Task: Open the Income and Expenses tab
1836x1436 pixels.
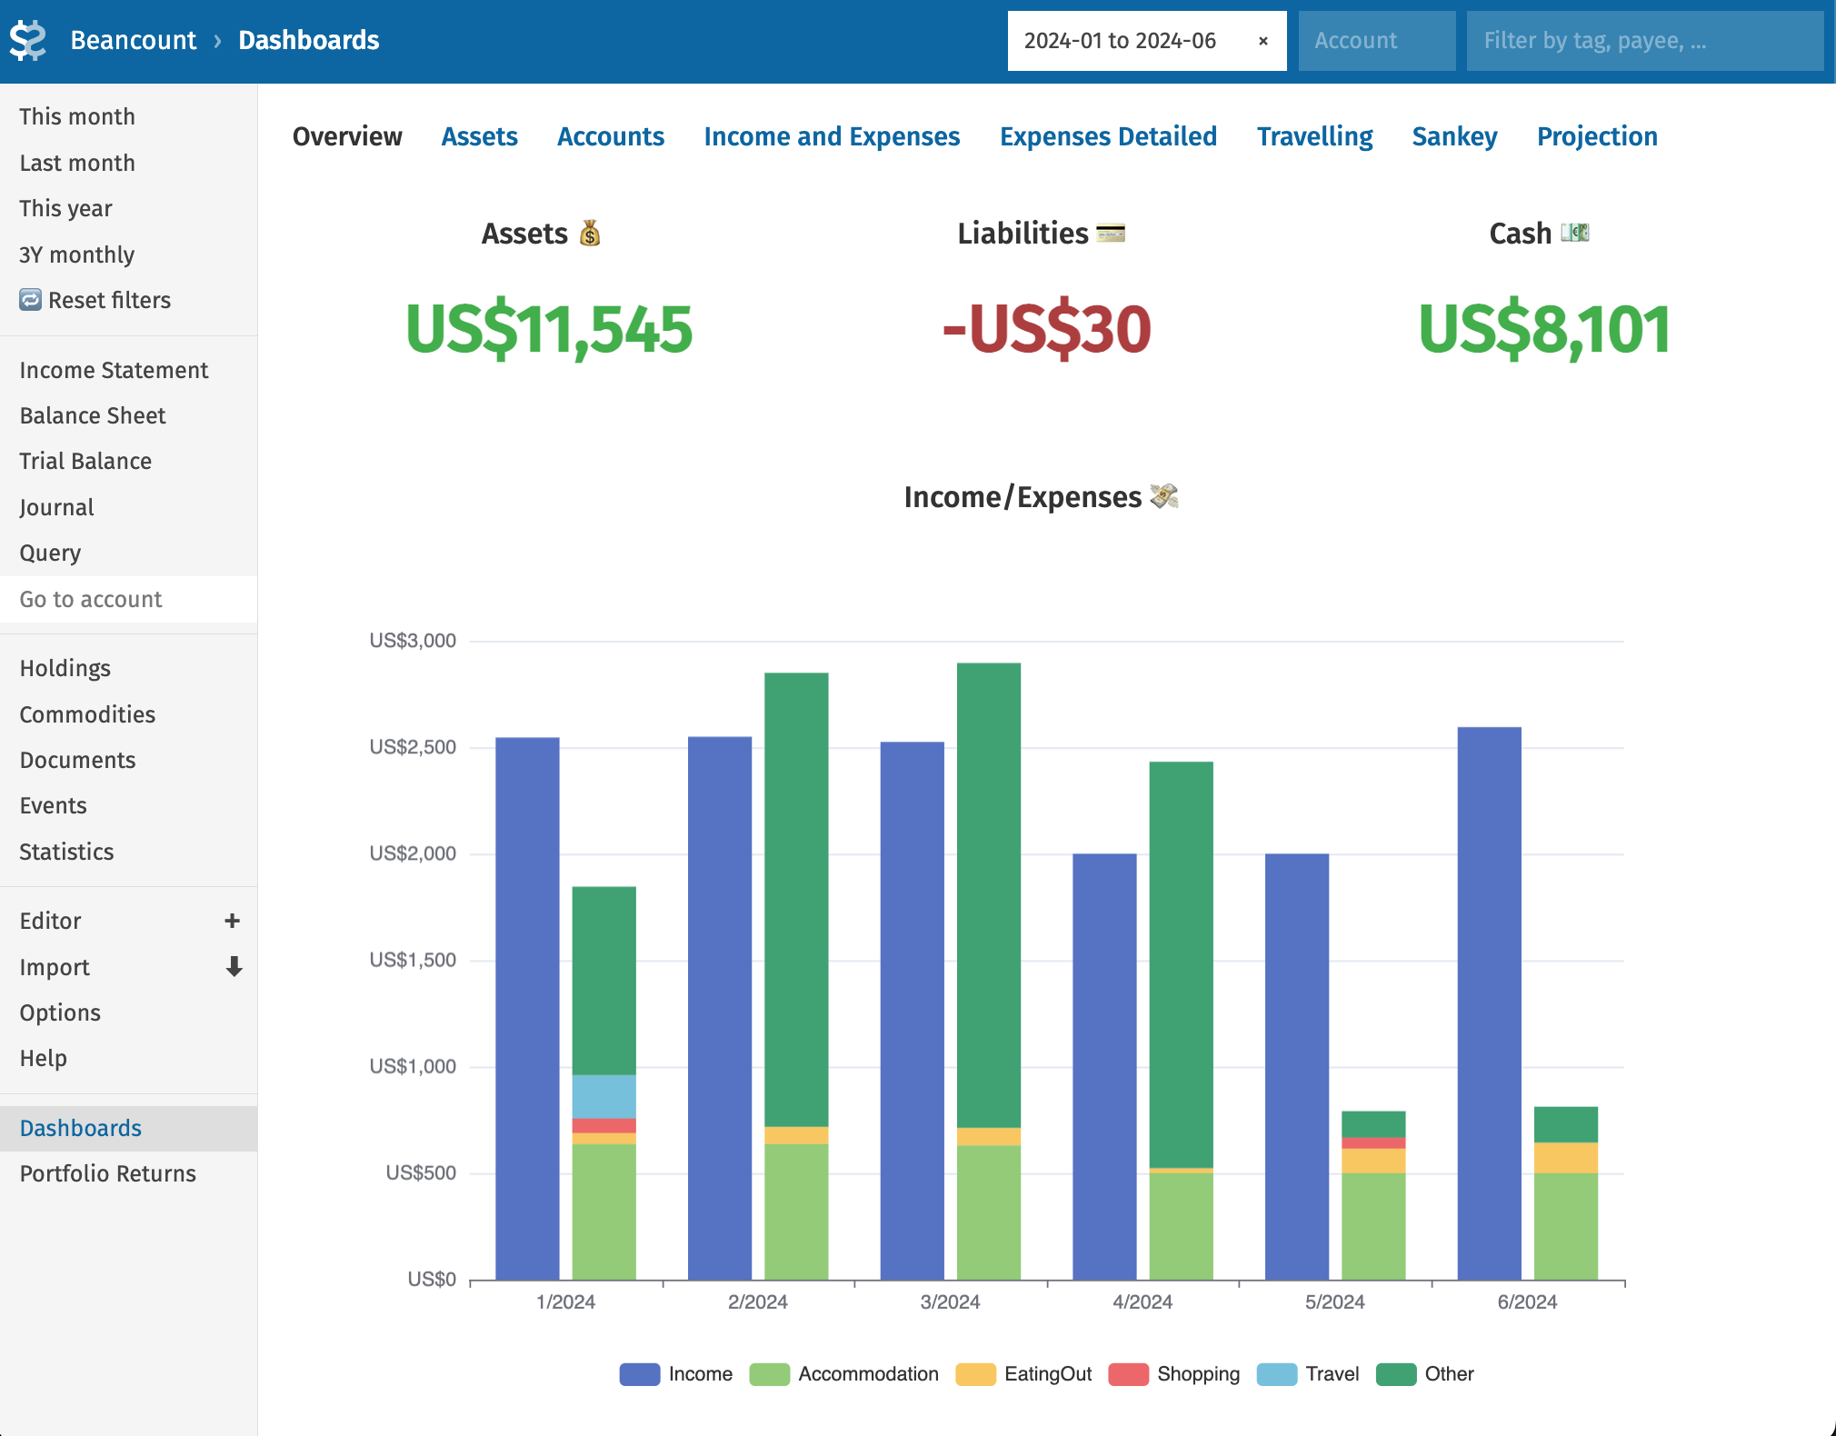Action: 832,136
